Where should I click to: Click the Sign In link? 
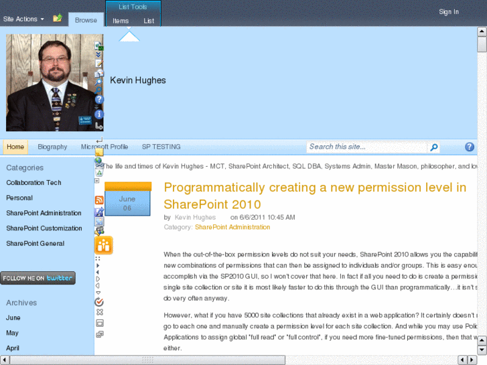449,12
